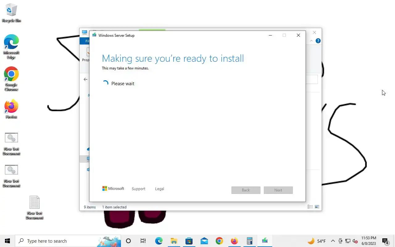The image size is (395, 247).
Task: Click the network icon in system tray
Action: pyautogui.click(x=347, y=241)
